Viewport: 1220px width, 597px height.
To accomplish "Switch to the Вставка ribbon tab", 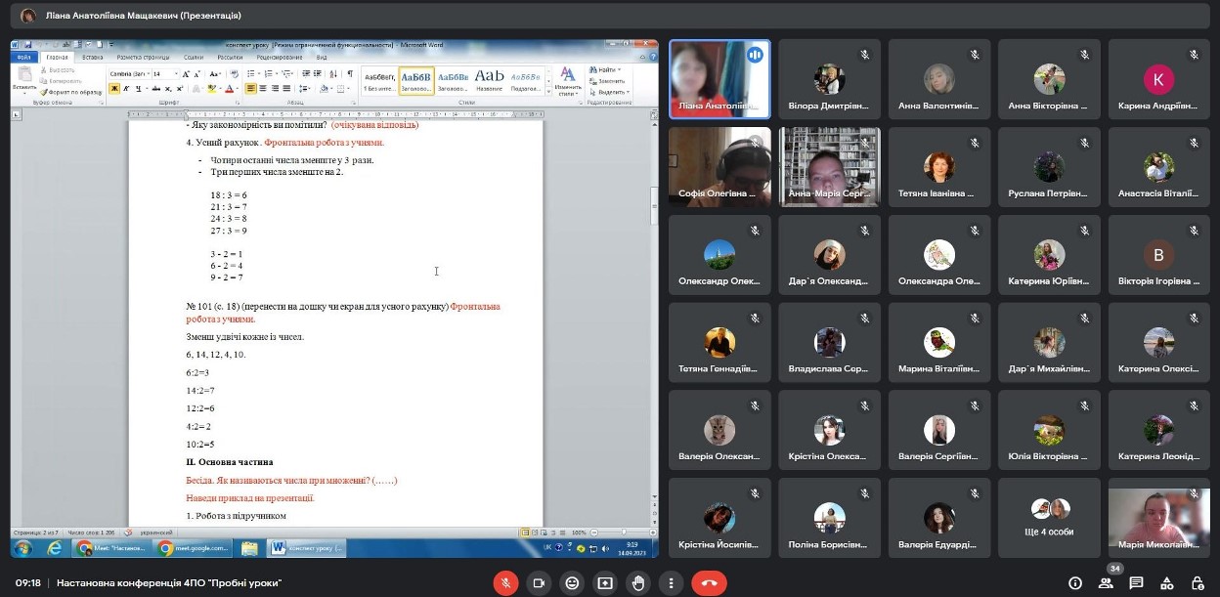I will pos(93,58).
